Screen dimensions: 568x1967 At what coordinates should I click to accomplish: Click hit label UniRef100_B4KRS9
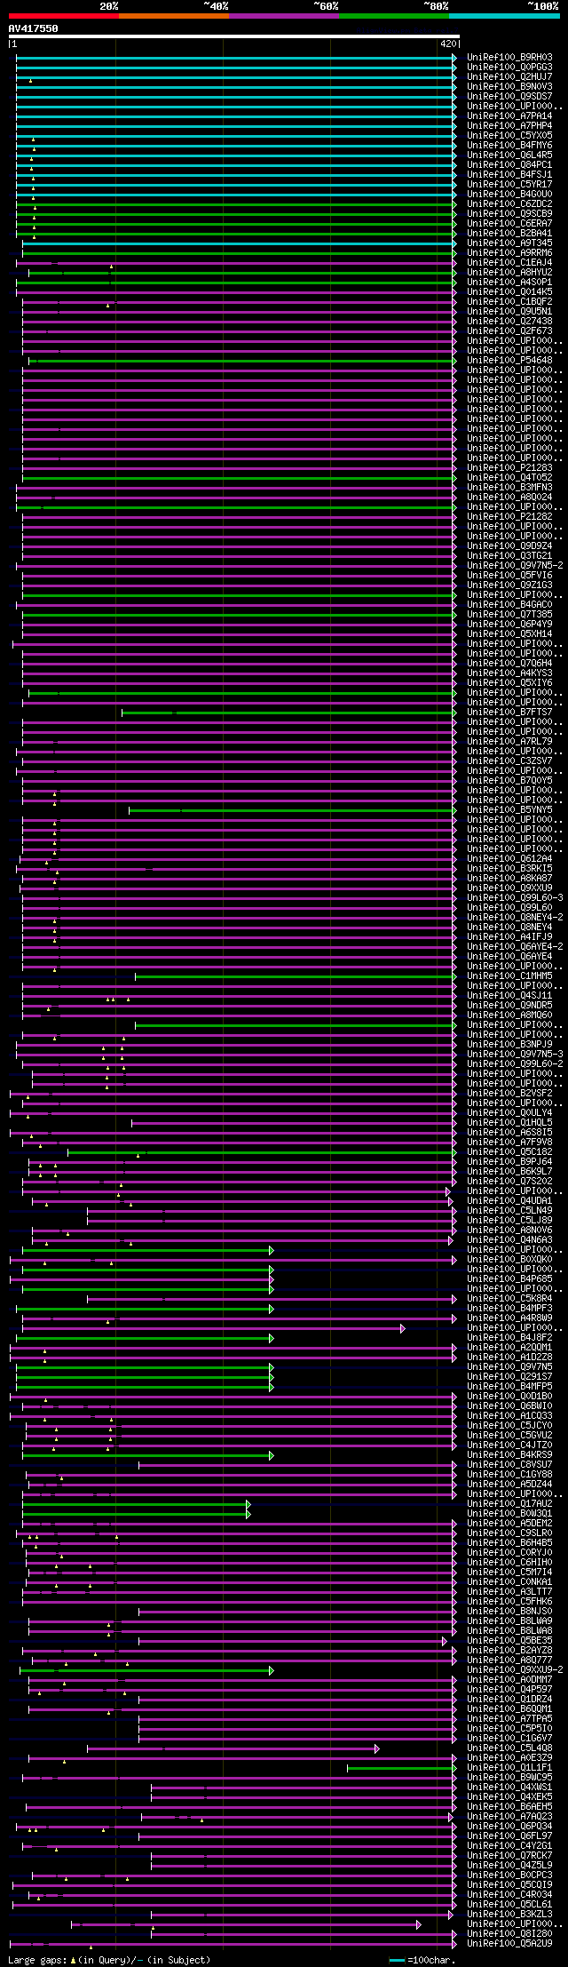click(509, 1454)
